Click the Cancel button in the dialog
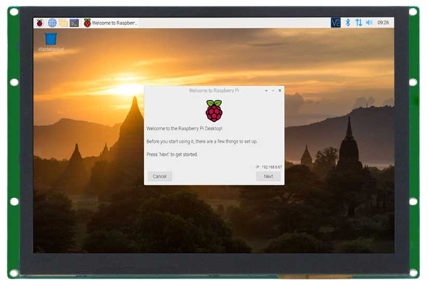Viewport: 428px width, 285px height. click(x=160, y=177)
